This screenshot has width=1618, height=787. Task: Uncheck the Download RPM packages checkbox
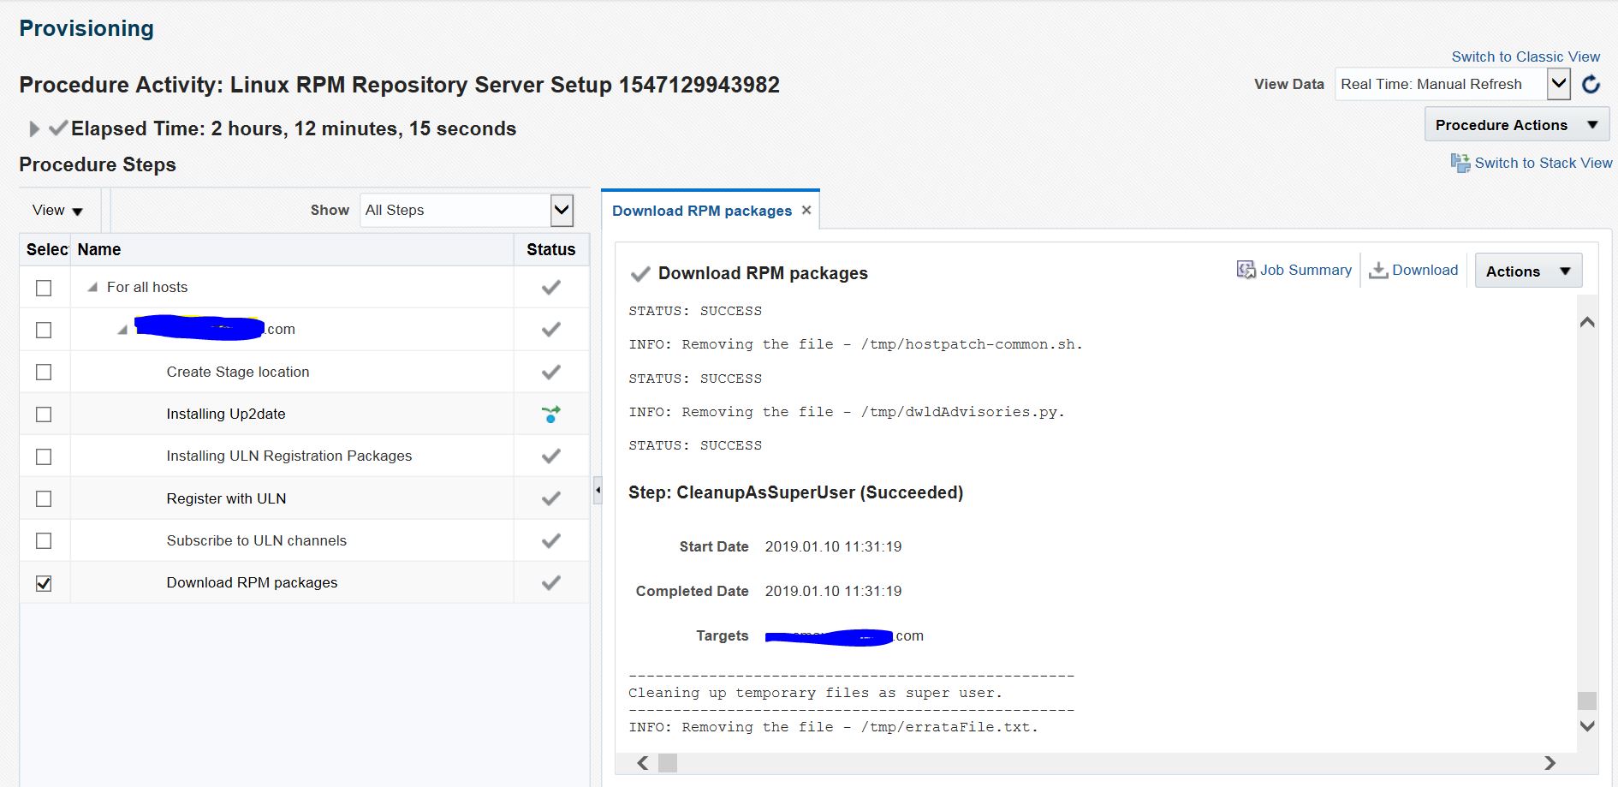[44, 583]
